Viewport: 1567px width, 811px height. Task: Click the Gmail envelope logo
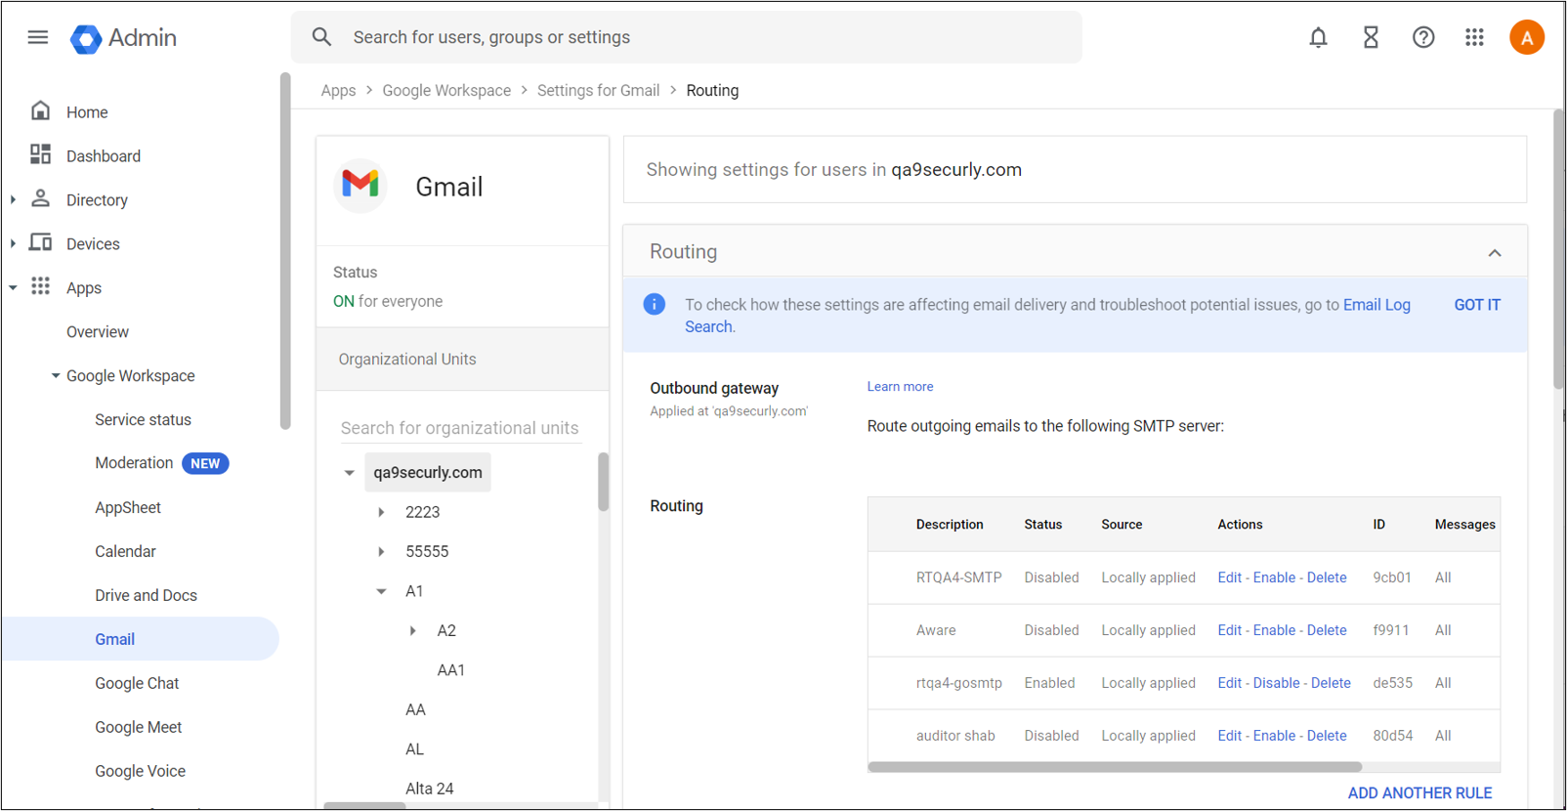click(x=360, y=184)
